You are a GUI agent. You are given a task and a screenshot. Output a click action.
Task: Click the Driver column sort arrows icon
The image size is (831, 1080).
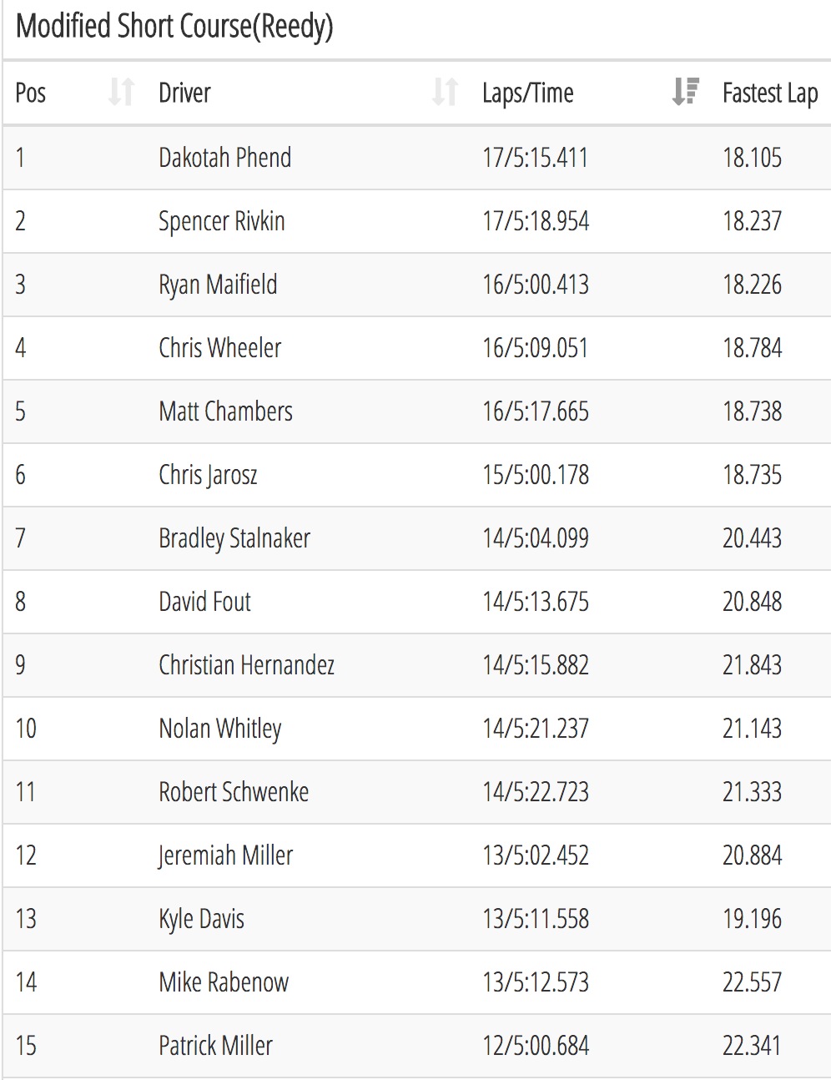(445, 92)
